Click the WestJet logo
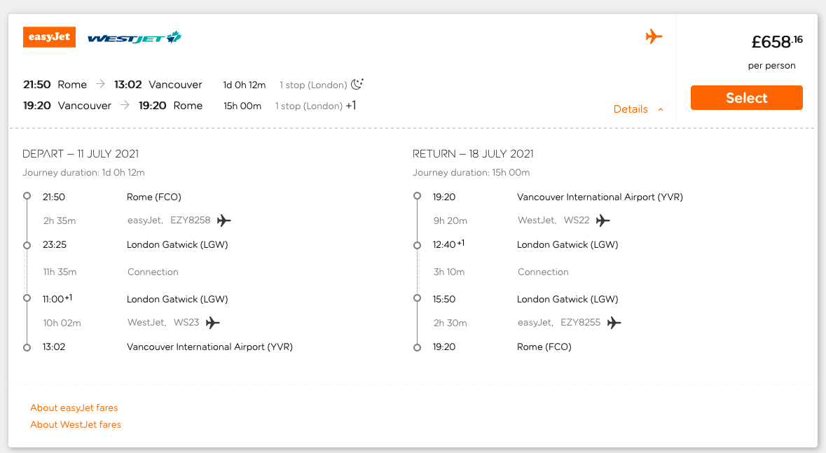 pos(135,37)
